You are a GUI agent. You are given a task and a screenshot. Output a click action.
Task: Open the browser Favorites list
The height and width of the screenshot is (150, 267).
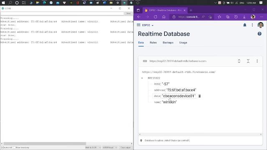(219, 17)
